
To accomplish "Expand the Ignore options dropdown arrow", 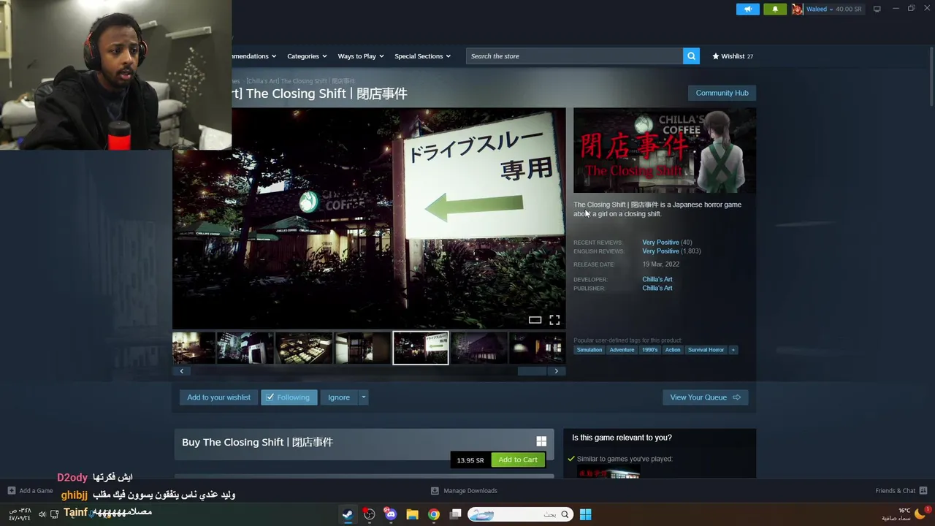I will click(363, 397).
